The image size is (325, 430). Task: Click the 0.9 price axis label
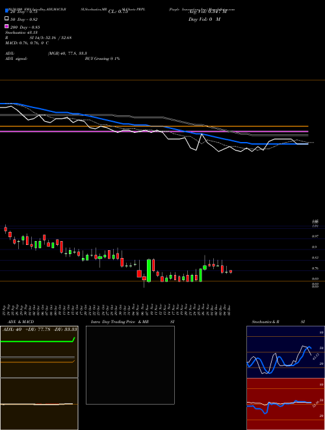click(315, 247)
